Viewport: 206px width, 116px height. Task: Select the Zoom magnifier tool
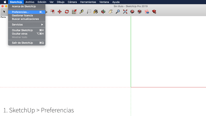click(x=118, y=12)
